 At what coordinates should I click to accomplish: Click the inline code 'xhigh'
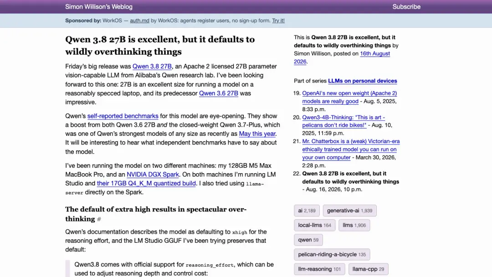click(x=240, y=232)
